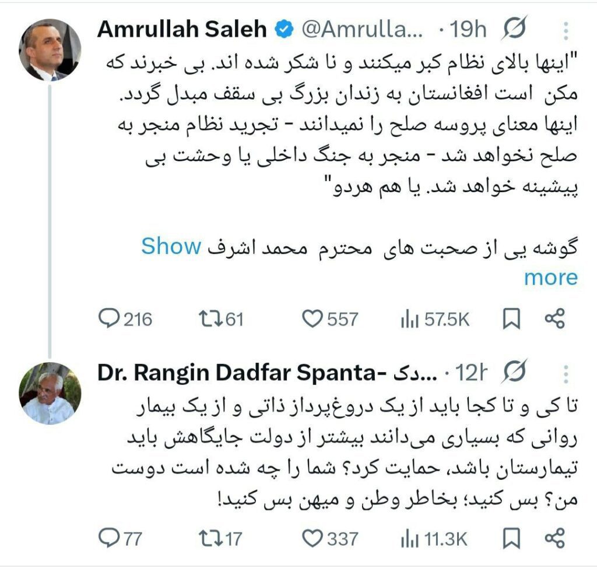View analytics for the 57.5K views tweet
The image size is (597, 576).
tap(409, 319)
